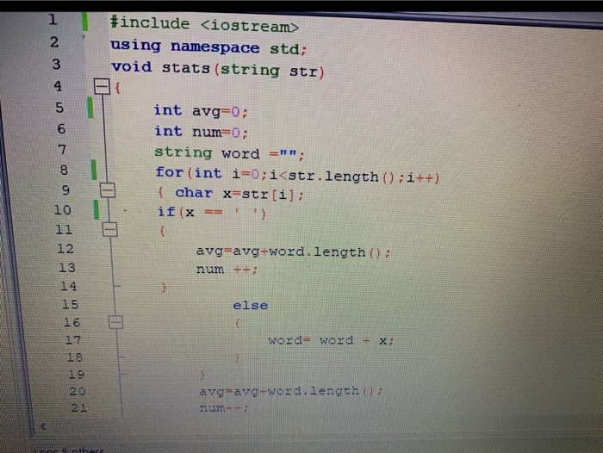Click line number 3 in the gutter
603x453 pixels.
click(x=57, y=64)
